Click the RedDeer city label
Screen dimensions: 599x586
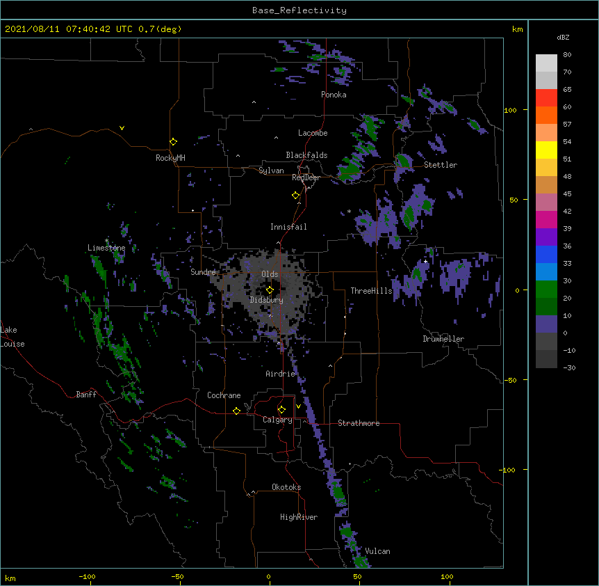(x=306, y=177)
